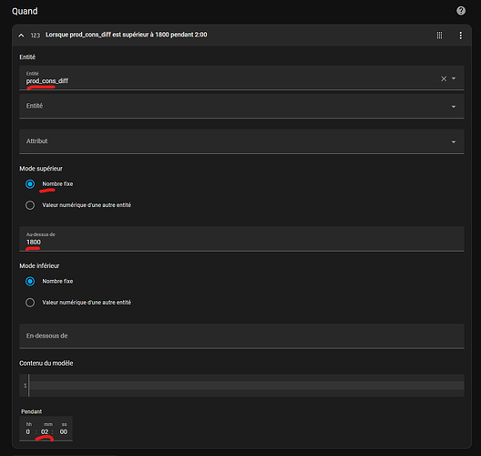Click the En-dessous de input field

(x=241, y=336)
